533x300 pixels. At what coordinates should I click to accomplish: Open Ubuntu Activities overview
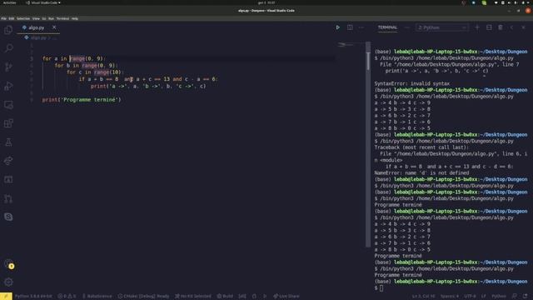[9, 2]
